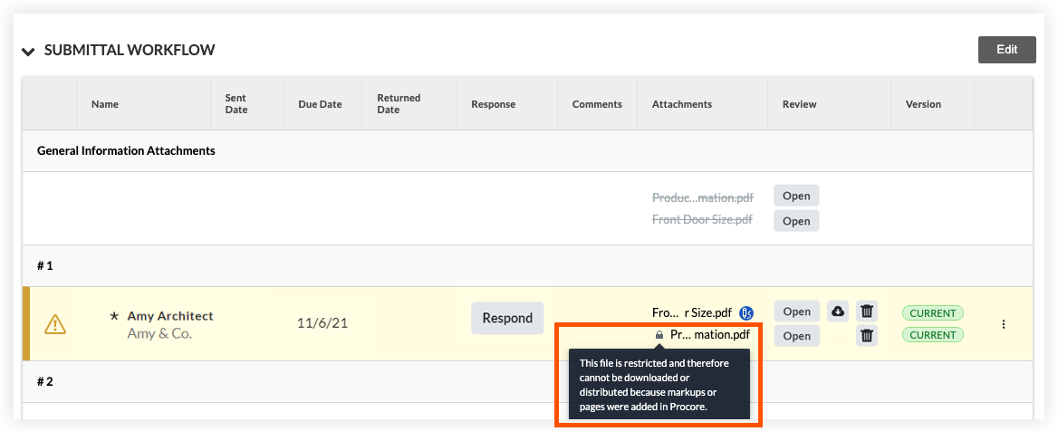Click the Due Date column header
This screenshot has width=1058, height=441.
click(x=320, y=104)
